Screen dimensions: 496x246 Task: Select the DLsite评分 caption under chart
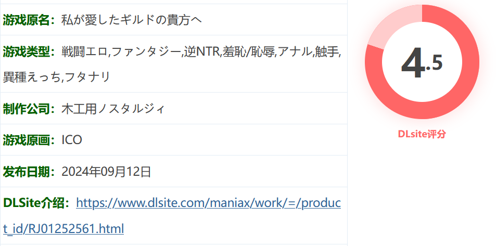(422, 134)
